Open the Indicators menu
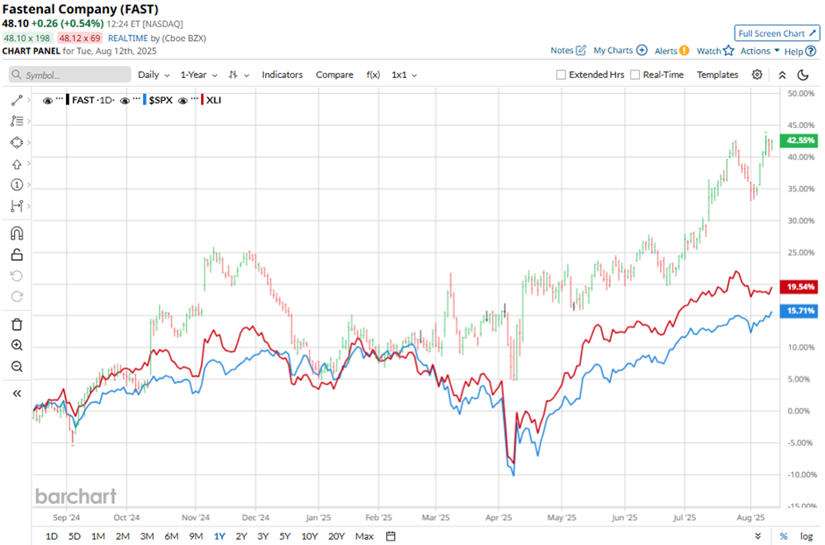This screenshot has height=545, width=825. (282, 75)
